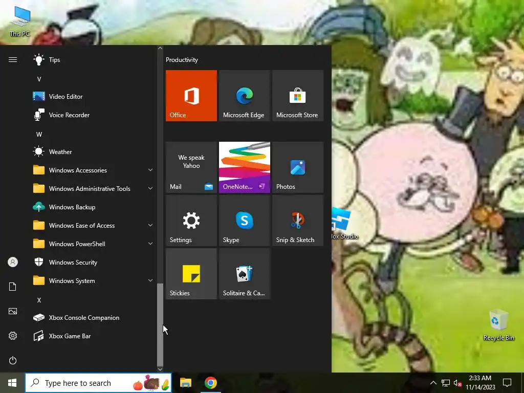Viewport: 524px width, 393px height.
Task: Open Windows Security
Action: click(94, 263)
